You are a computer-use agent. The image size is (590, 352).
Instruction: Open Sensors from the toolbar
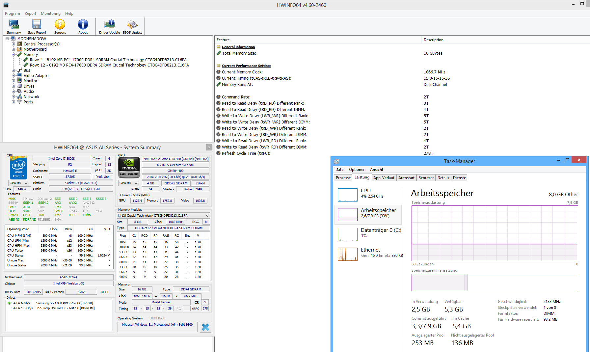tap(60, 24)
